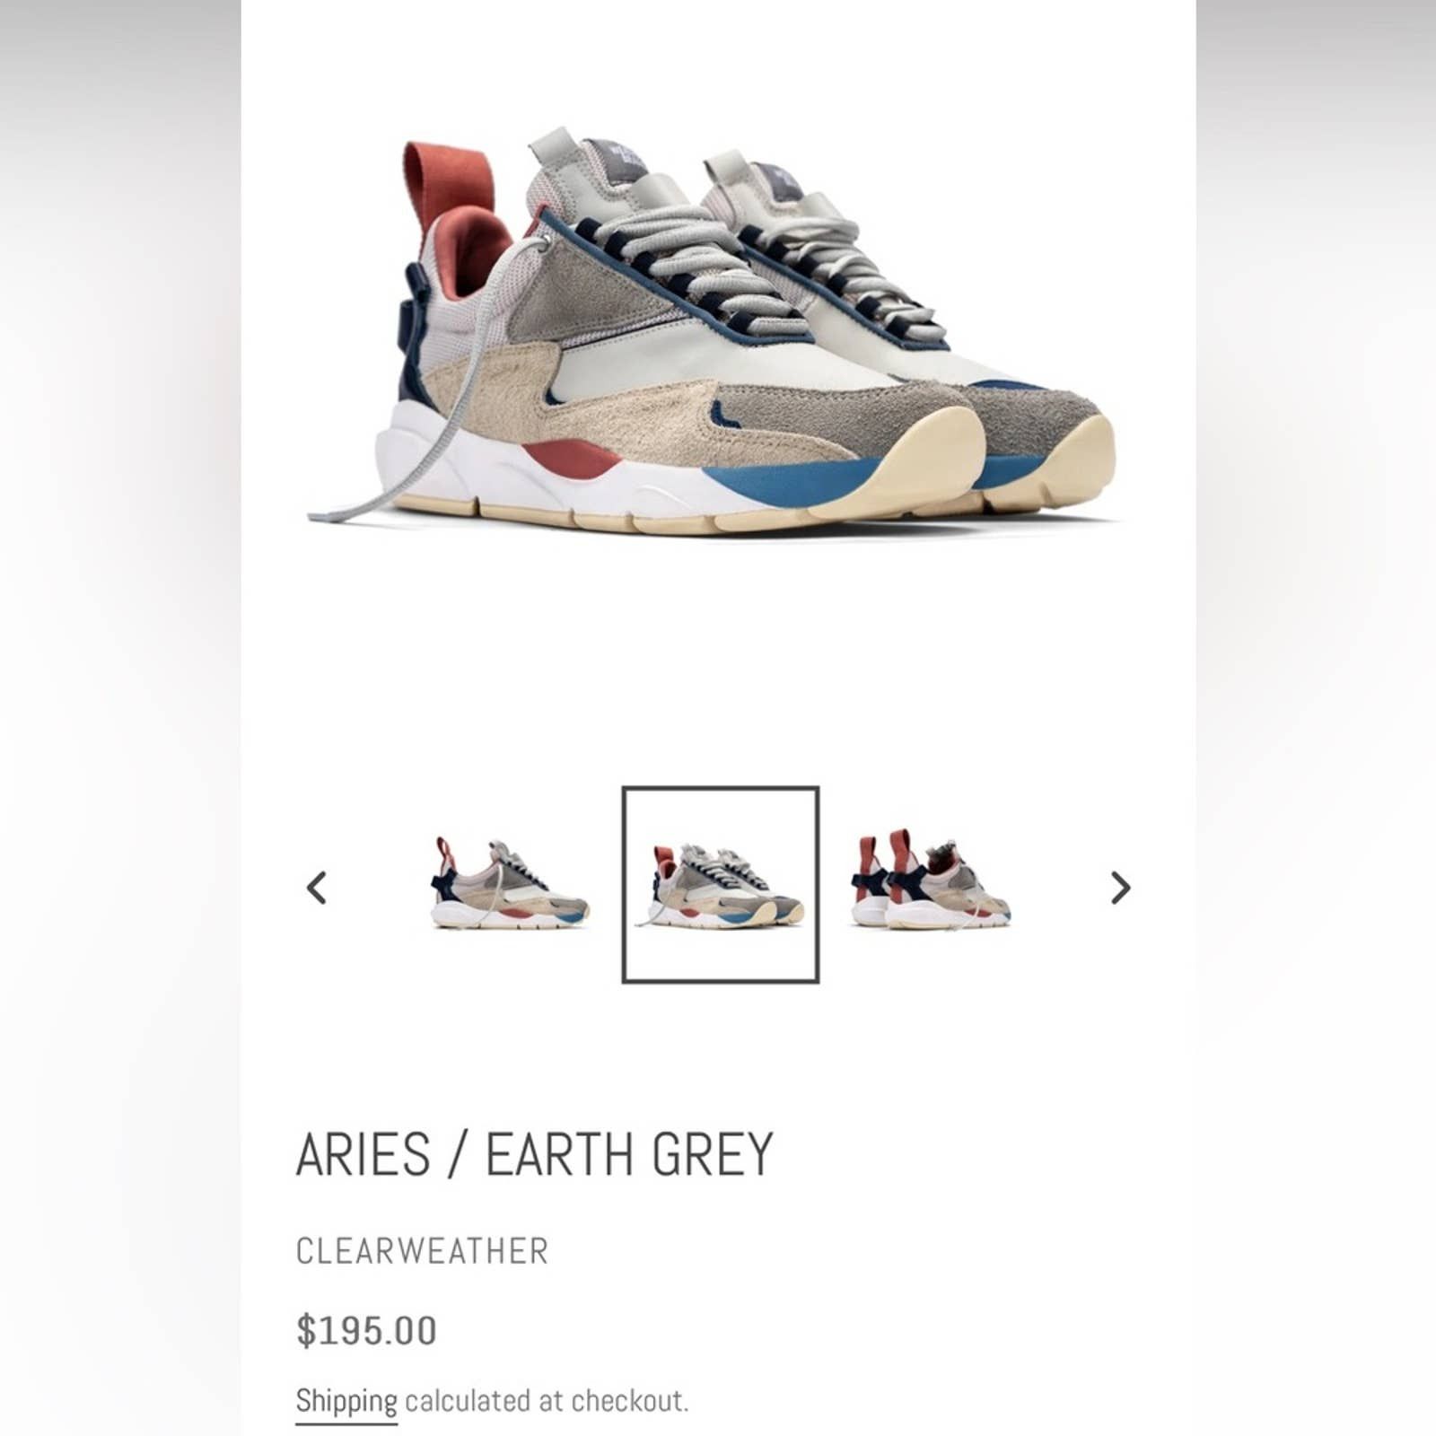Select the side-view shoe thumbnail
1436x1436 pixels.
(510, 884)
